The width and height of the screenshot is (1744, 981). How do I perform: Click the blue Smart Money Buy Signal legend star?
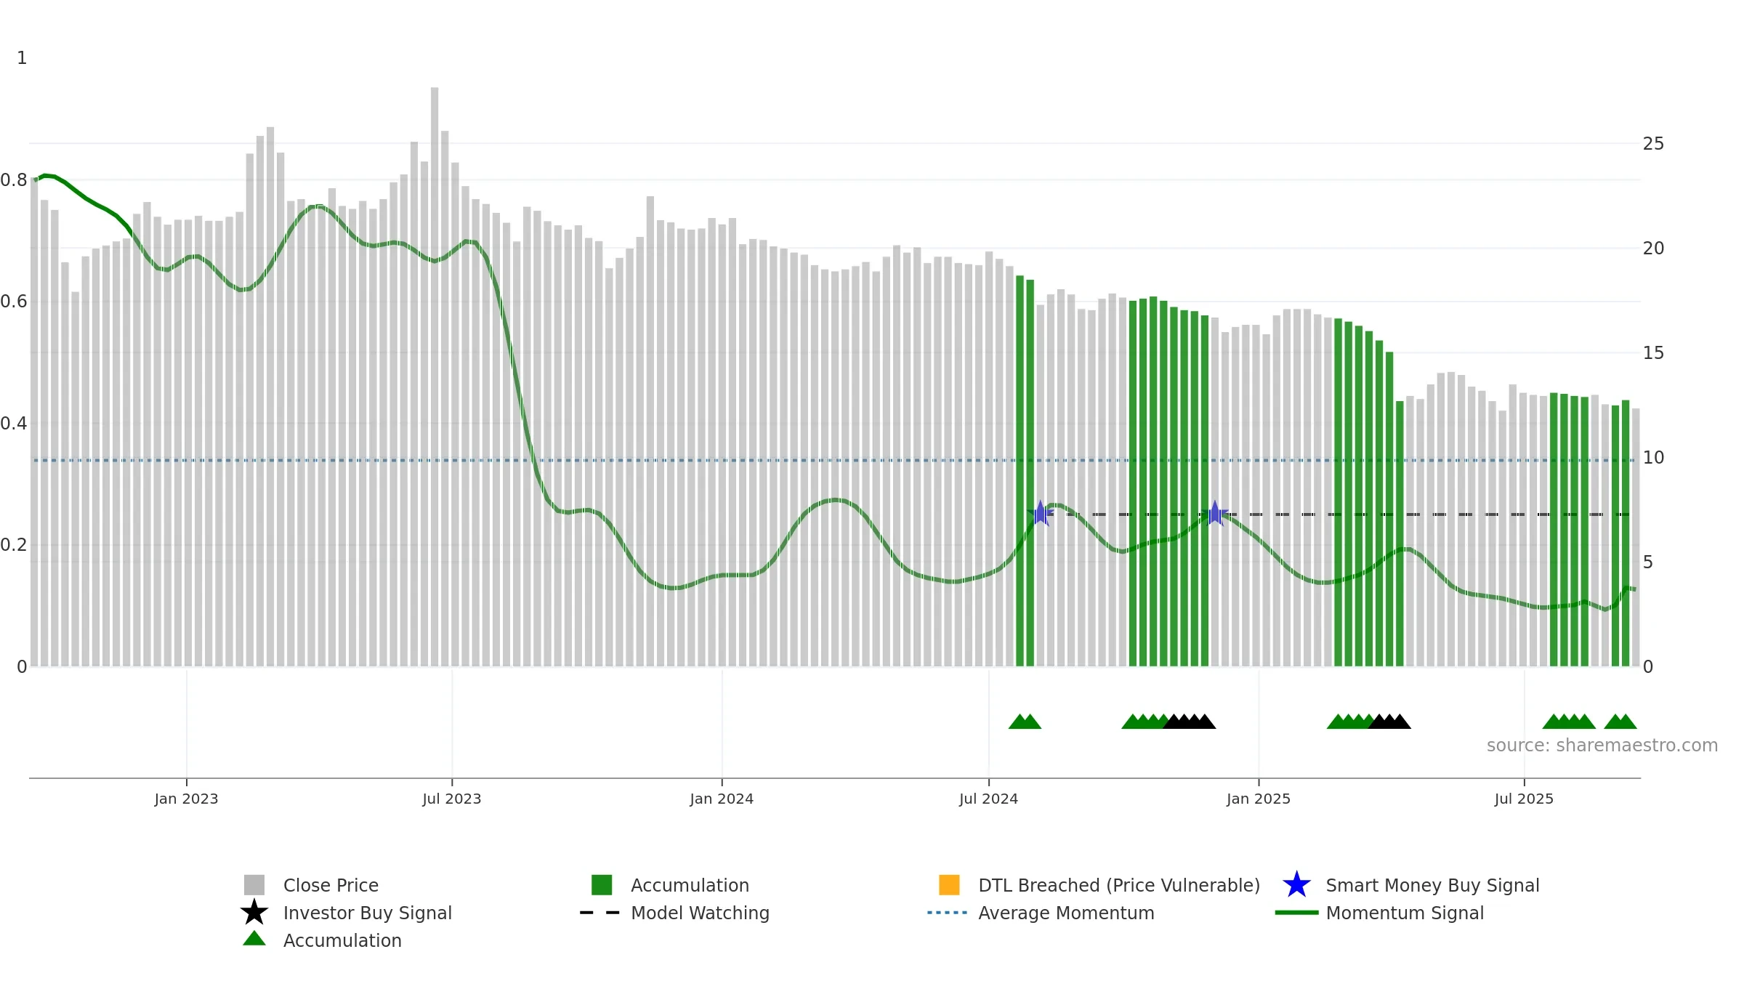pyautogui.click(x=1296, y=885)
